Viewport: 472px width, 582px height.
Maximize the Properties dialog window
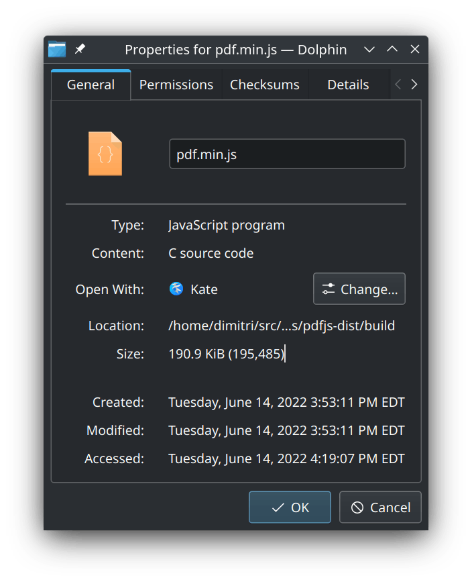pyautogui.click(x=392, y=50)
